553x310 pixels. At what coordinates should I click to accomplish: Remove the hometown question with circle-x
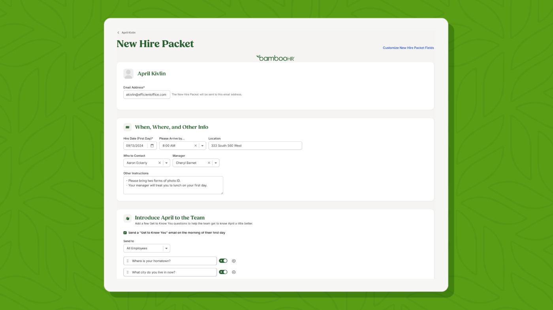tap(234, 261)
